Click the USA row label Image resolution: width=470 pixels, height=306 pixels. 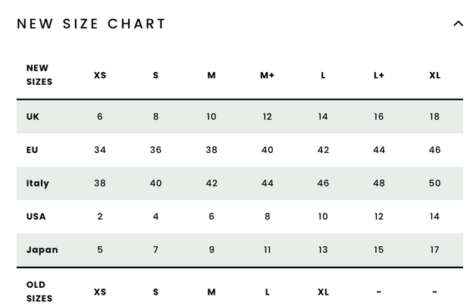36,217
